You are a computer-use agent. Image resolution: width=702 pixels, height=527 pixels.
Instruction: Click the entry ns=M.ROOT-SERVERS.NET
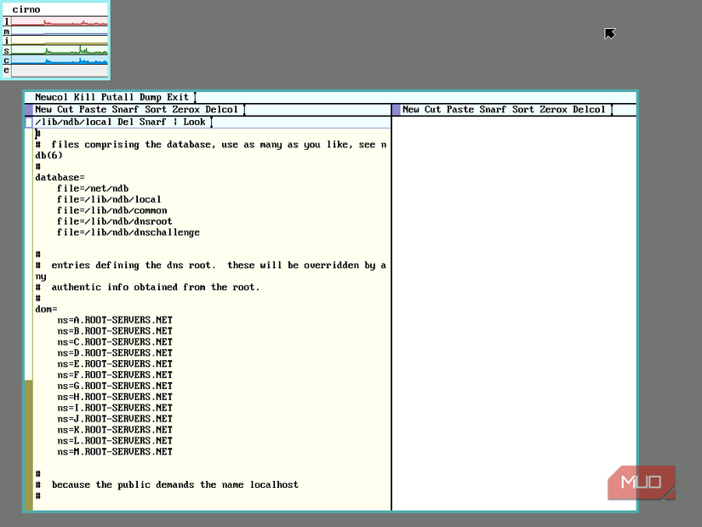click(115, 452)
